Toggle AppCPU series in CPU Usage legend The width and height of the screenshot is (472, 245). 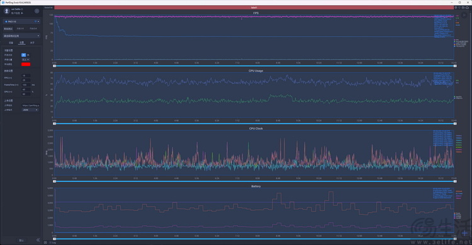point(458,97)
